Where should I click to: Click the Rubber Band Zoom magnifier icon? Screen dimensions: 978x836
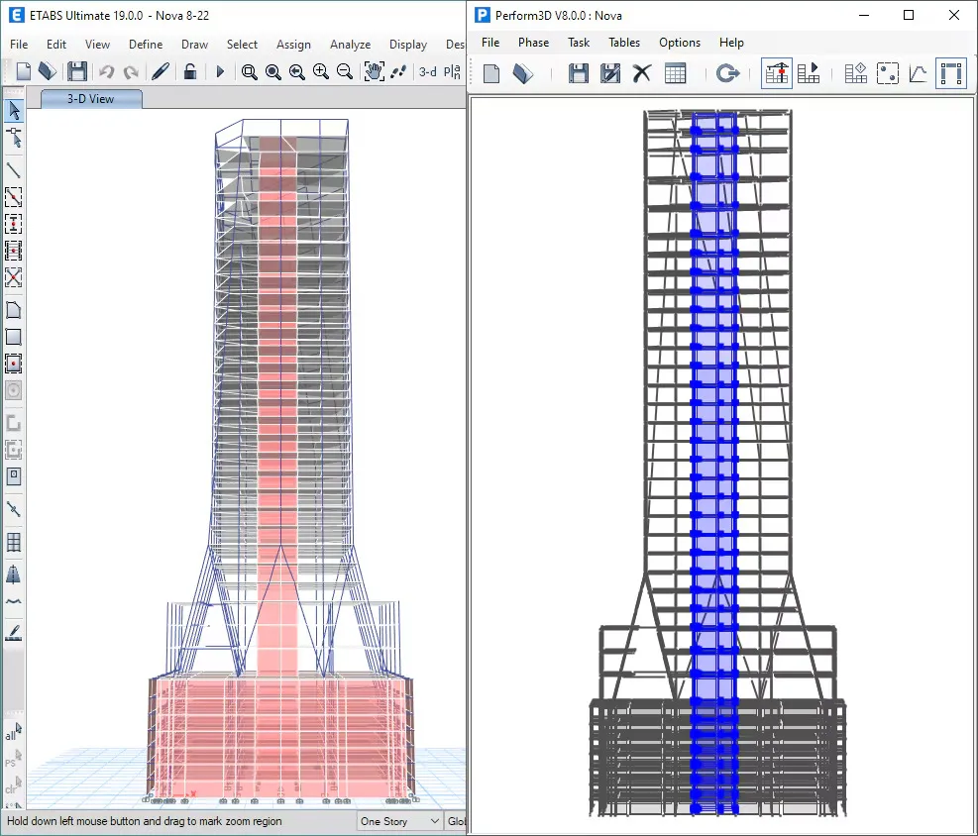coord(250,71)
